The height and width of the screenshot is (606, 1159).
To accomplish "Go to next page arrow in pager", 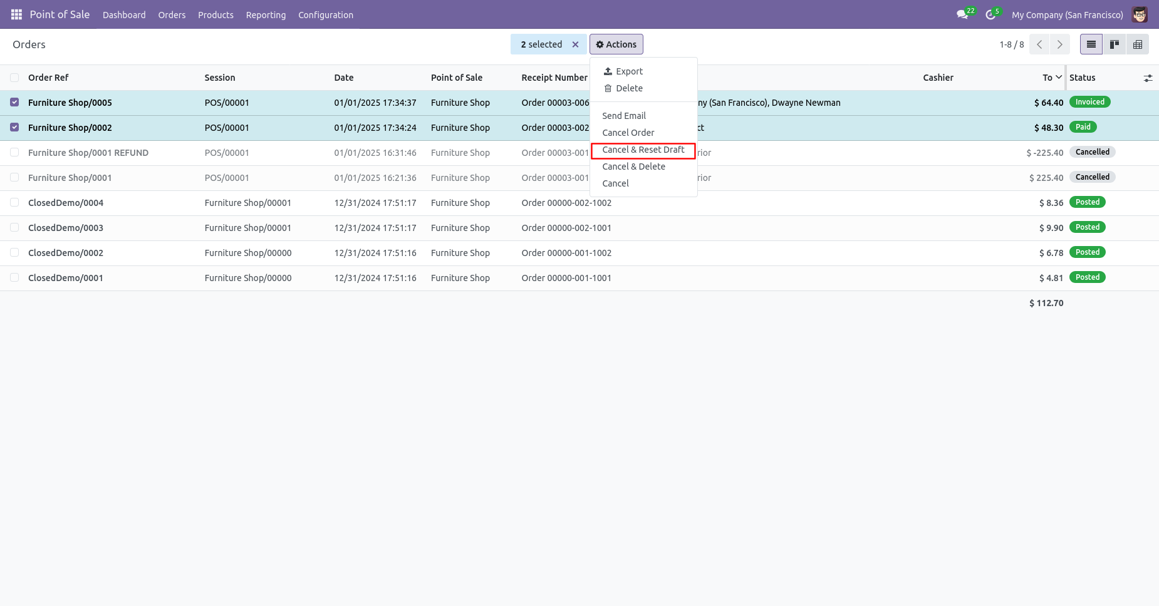I will (1060, 44).
